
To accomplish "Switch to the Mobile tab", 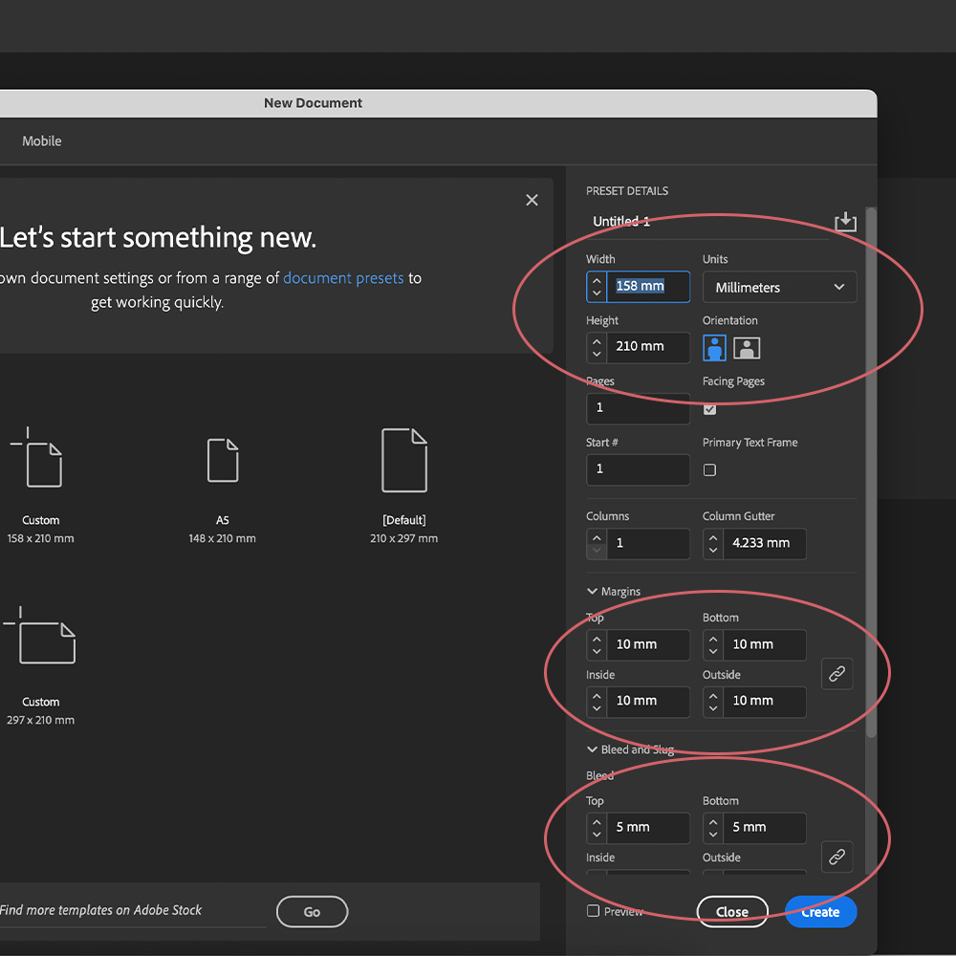I will (x=41, y=141).
